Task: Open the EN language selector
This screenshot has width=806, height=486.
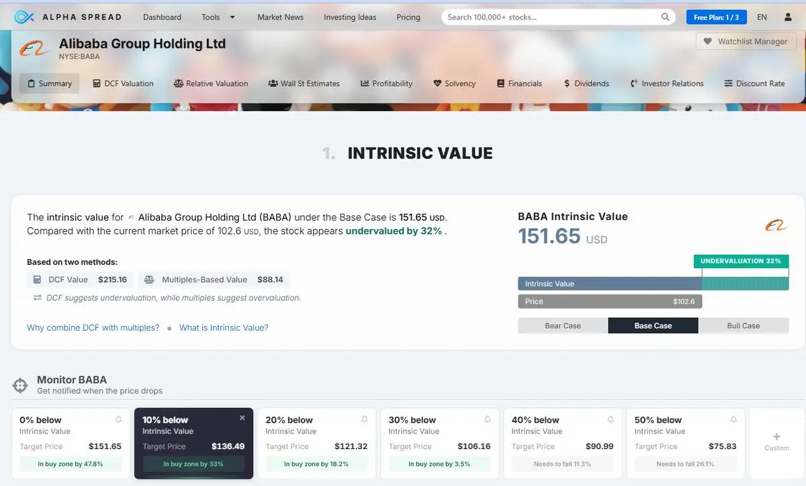Action: (x=762, y=17)
